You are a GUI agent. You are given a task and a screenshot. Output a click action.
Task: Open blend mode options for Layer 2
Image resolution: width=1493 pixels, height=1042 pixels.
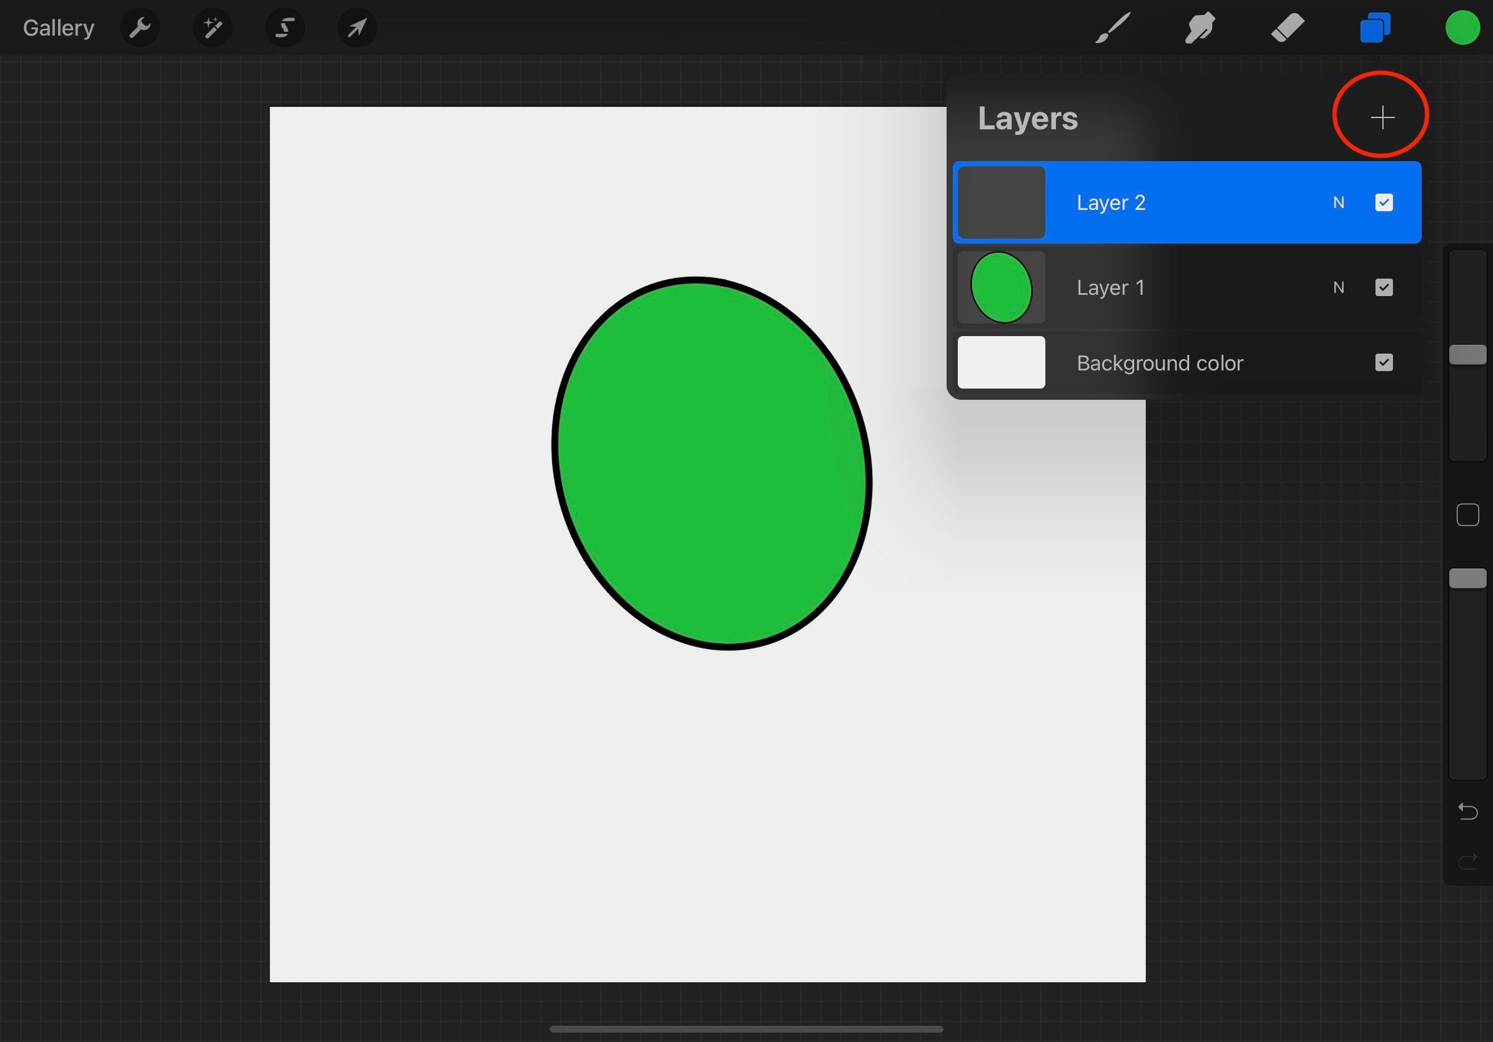(x=1339, y=202)
